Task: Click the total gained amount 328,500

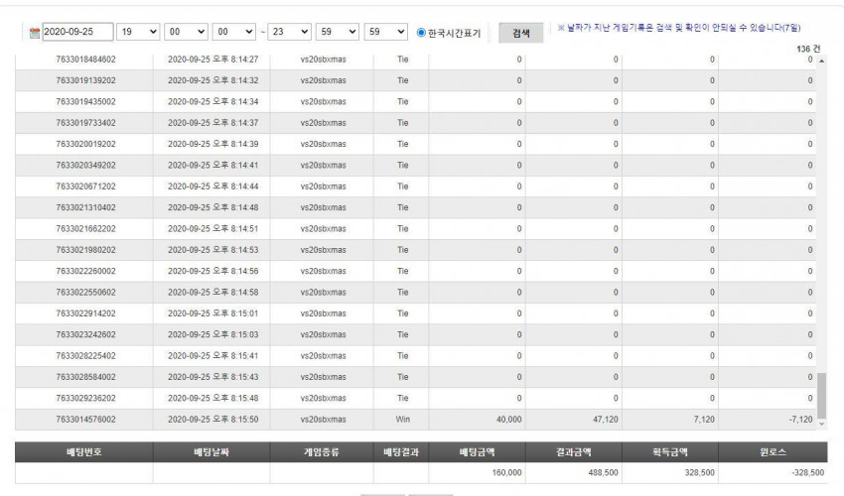Action: [x=700, y=473]
